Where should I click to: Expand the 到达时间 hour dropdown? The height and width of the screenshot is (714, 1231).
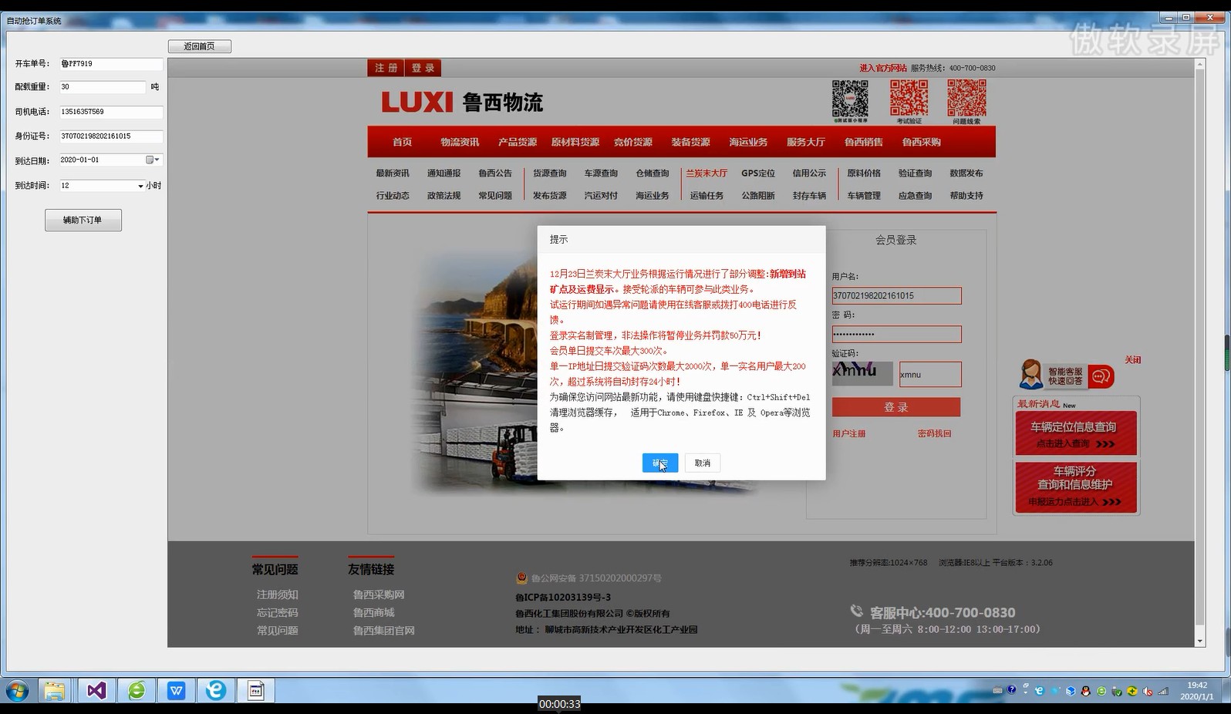140,186
